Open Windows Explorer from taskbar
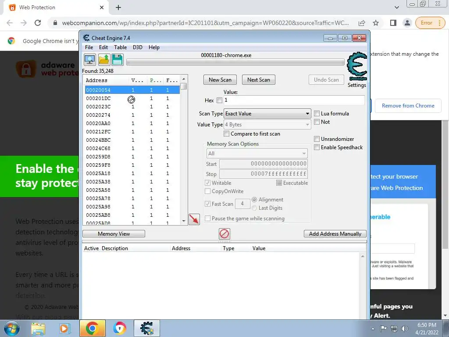Screen dimensions: 449x337 38,328
